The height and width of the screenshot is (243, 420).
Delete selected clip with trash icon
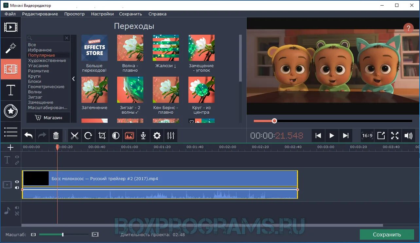point(56,136)
